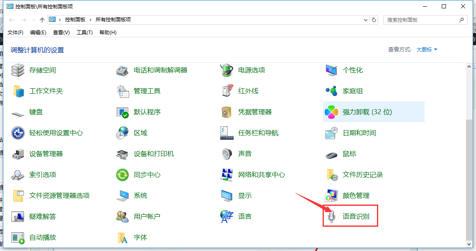Open the 用户帐户 user accounts icon

pyautogui.click(x=122, y=217)
